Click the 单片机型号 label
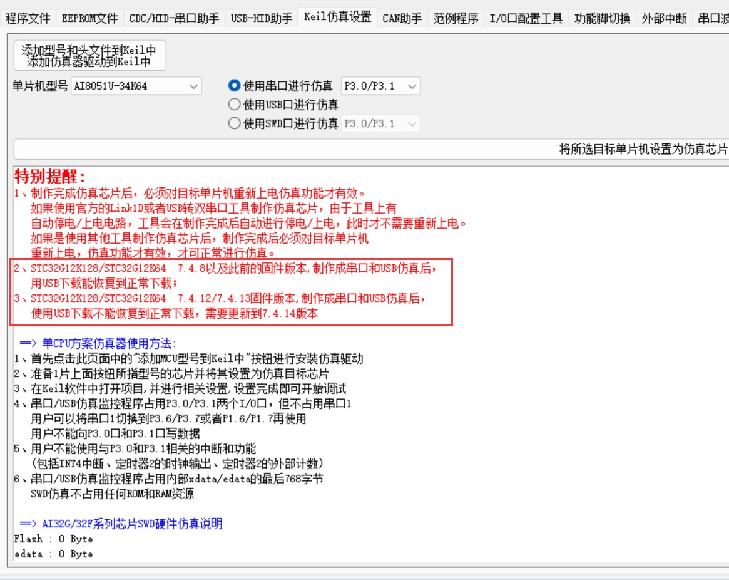The height and width of the screenshot is (580, 729). [40, 86]
